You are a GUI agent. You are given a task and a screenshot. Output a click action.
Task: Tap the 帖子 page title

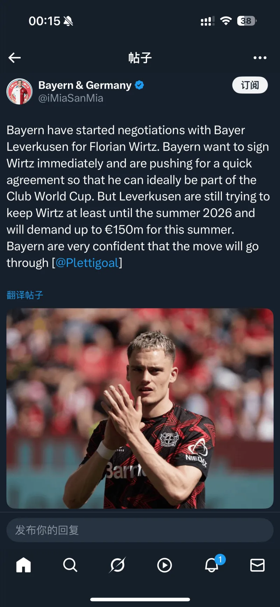[140, 58]
